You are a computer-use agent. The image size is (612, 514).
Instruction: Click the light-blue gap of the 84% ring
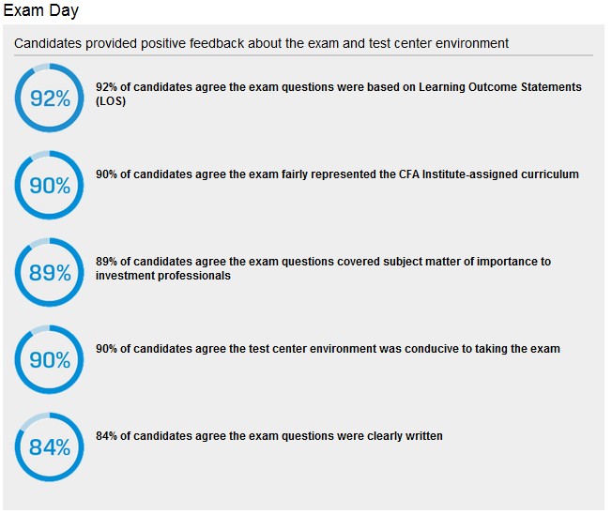tap(35, 420)
